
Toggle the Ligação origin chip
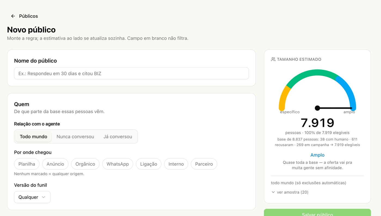click(149, 164)
